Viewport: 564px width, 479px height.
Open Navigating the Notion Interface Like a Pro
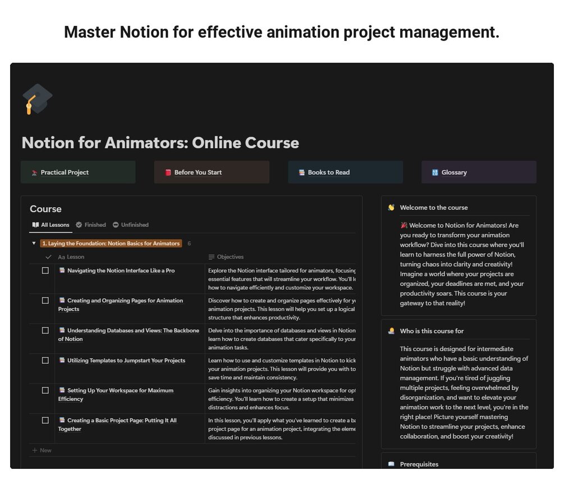tap(121, 271)
